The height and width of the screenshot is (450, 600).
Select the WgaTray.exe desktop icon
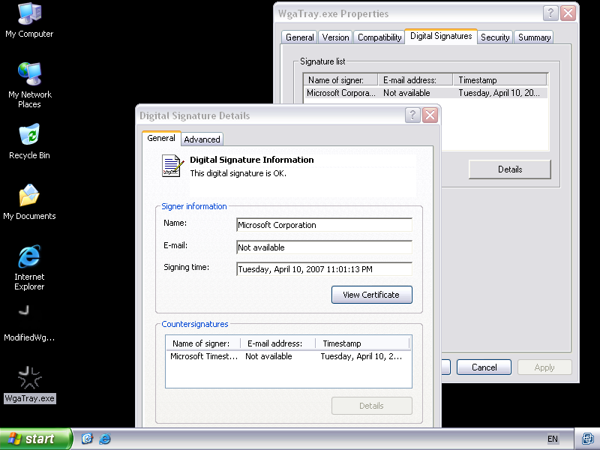29,385
